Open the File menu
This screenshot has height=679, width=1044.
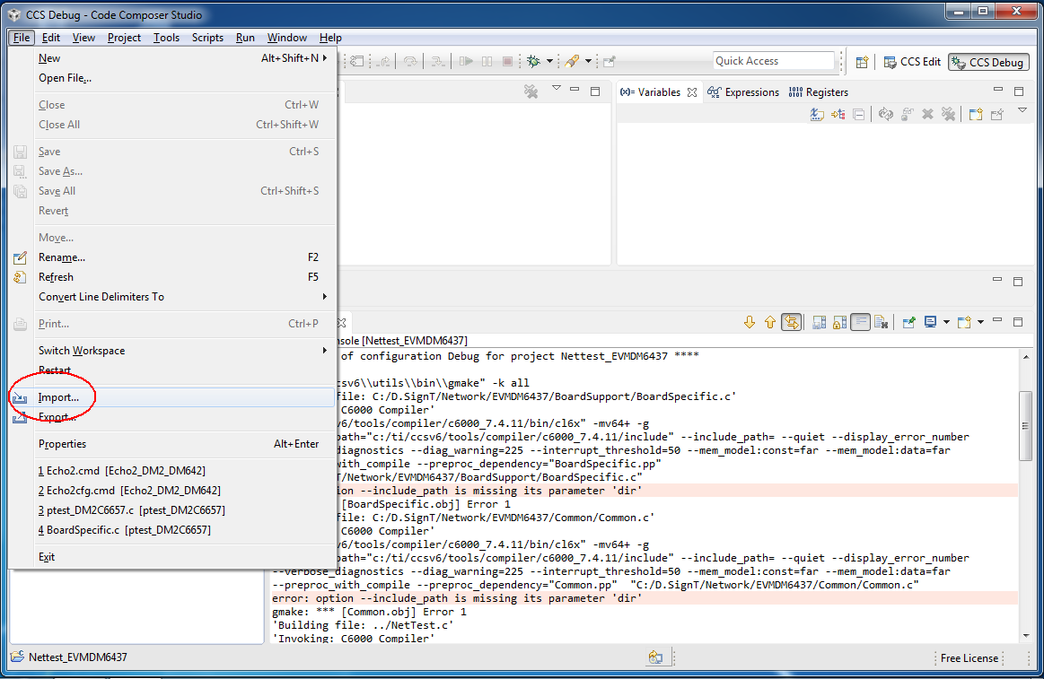22,38
